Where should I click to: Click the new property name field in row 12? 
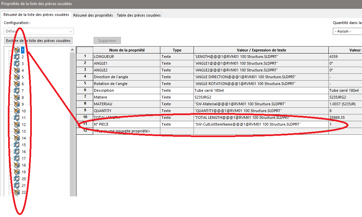(x=126, y=131)
